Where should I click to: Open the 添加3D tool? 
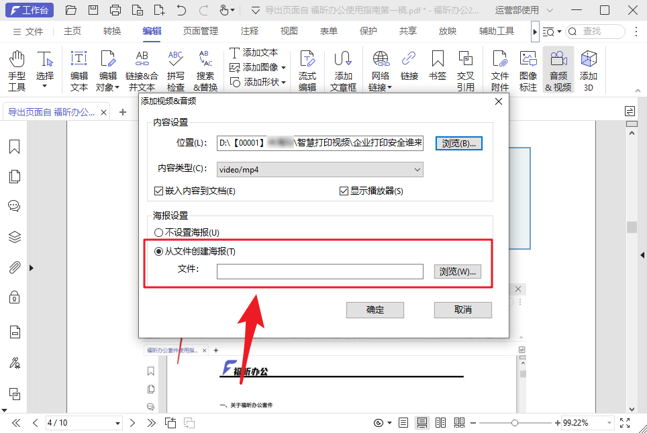tap(588, 69)
